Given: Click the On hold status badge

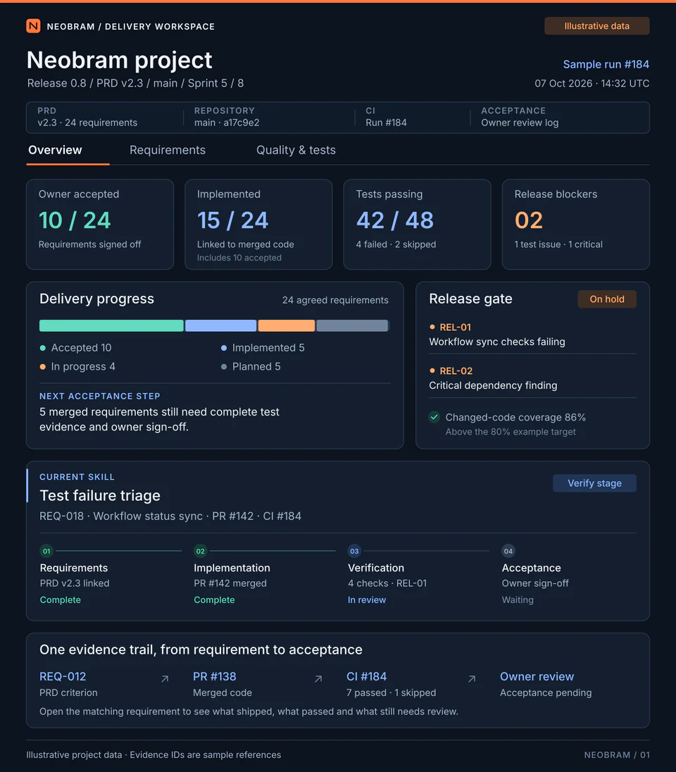Looking at the screenshot, I should 606,299.
